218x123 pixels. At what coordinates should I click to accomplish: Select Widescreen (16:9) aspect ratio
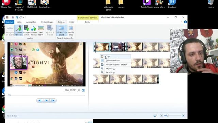click(62, 30)
